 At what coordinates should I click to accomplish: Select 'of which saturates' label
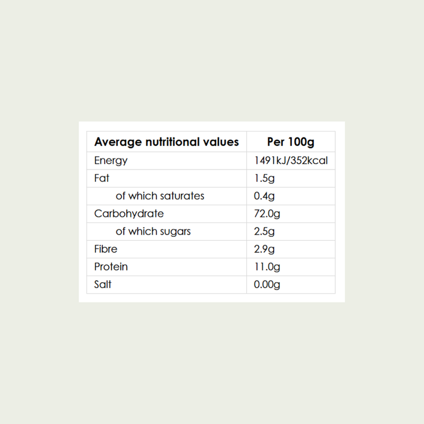click(160, 196)
